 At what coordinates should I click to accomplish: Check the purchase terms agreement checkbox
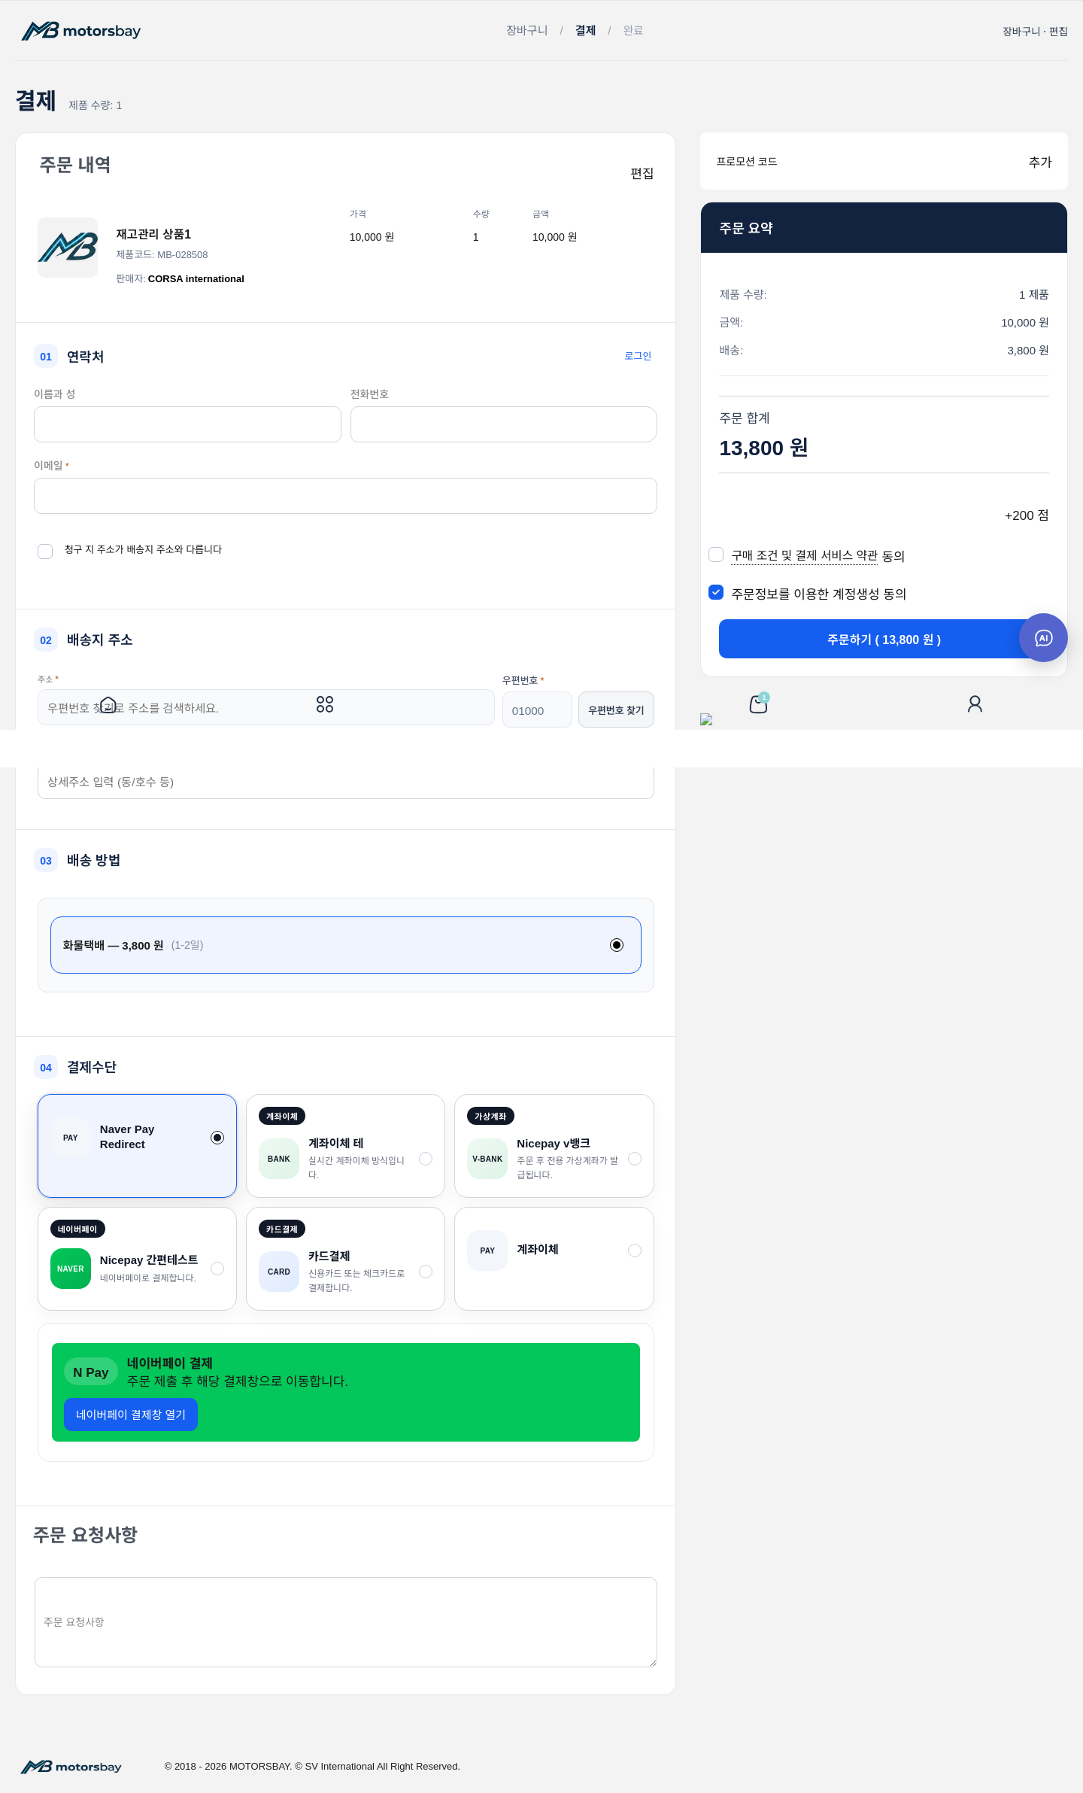tap(716, 555)
